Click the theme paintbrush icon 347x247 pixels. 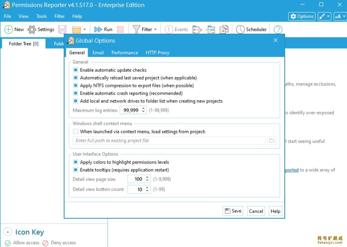322,16
